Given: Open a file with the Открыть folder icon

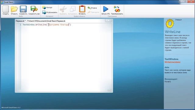Looking at the screenshot, I should [14, 10].
